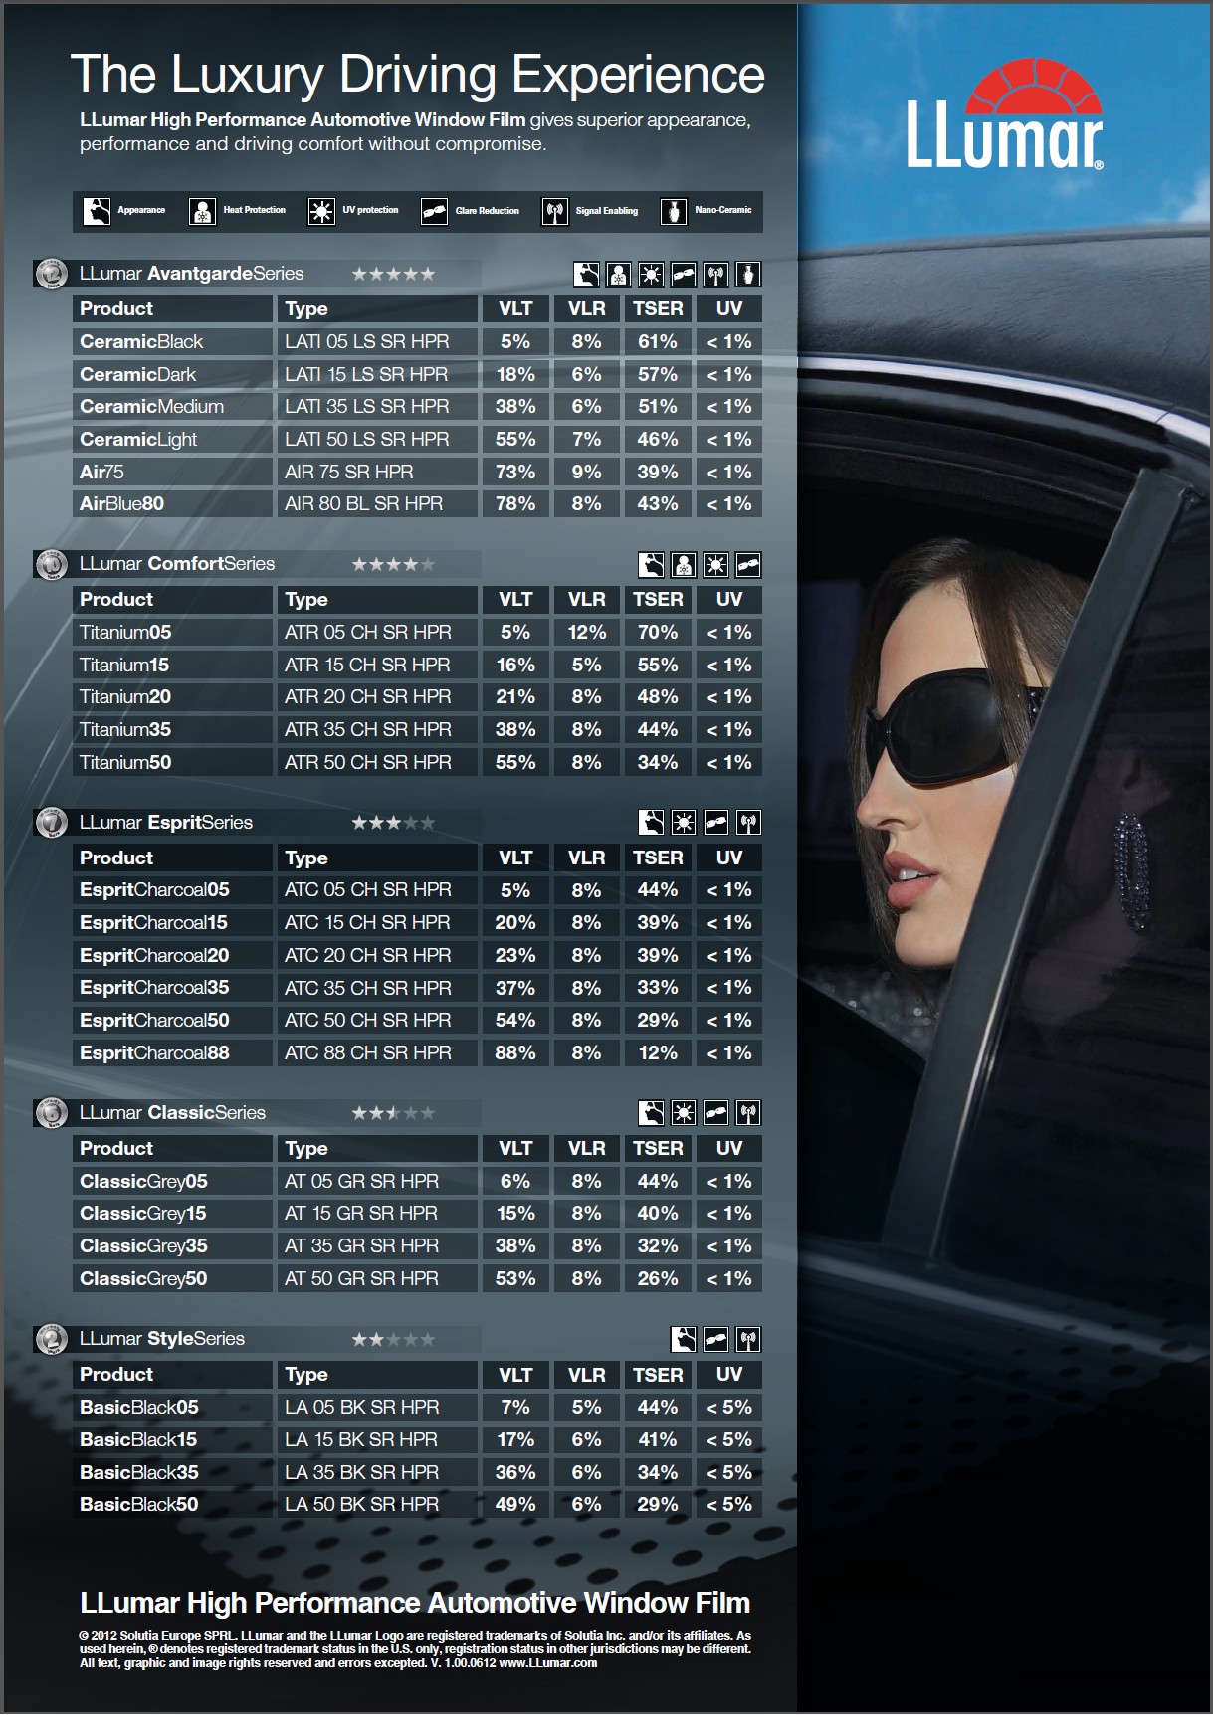Viewport: 1213px width, 1715px height.
Task: Click the appearance icon in the EspritSeries header
Action: click(x=651, y=822)
